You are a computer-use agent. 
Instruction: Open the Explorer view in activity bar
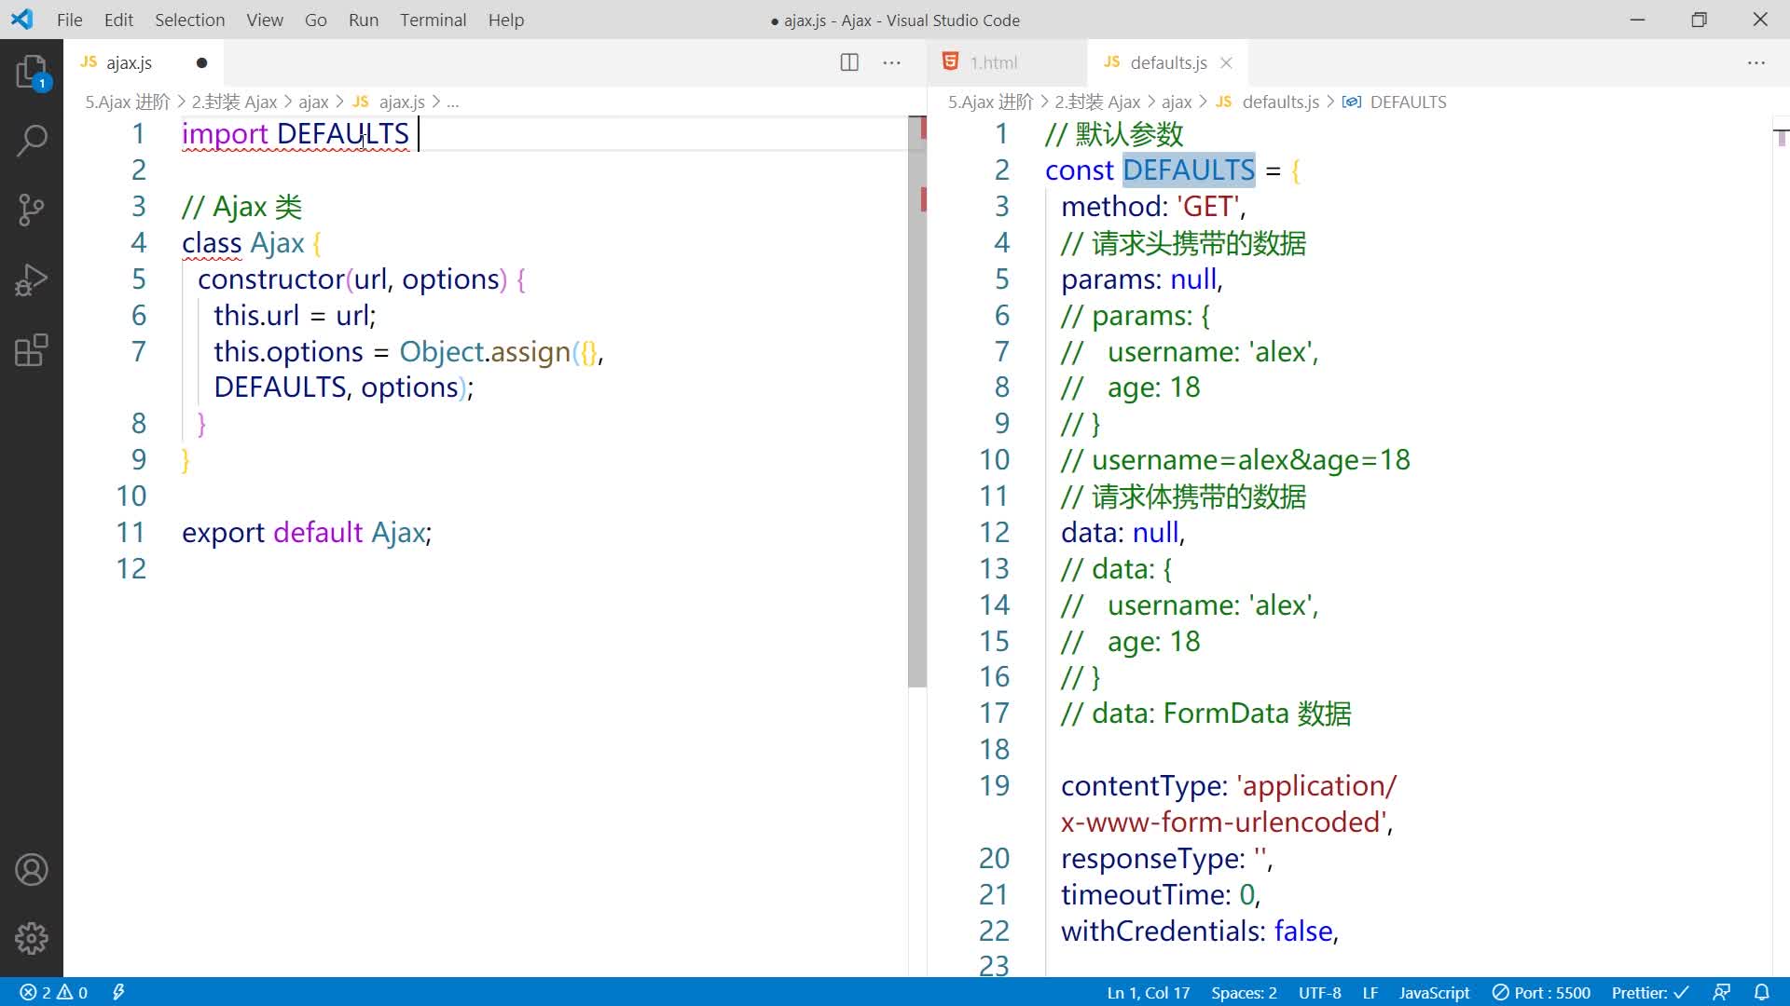click(32, 72)
